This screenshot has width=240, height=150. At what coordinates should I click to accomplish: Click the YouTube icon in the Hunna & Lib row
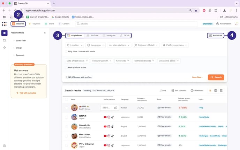coord(105,127)
